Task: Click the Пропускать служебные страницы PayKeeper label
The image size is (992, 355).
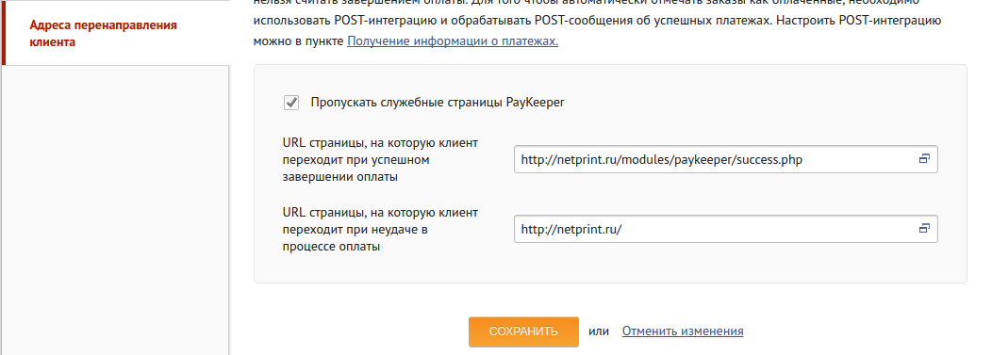Action: coord(438,103)
